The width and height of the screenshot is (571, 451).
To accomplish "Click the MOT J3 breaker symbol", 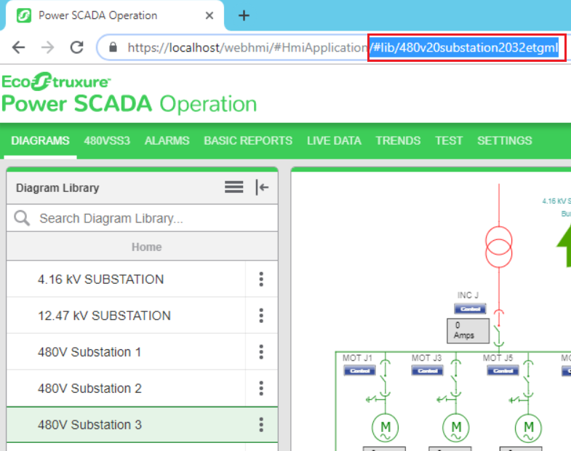I will click(456, 379).
